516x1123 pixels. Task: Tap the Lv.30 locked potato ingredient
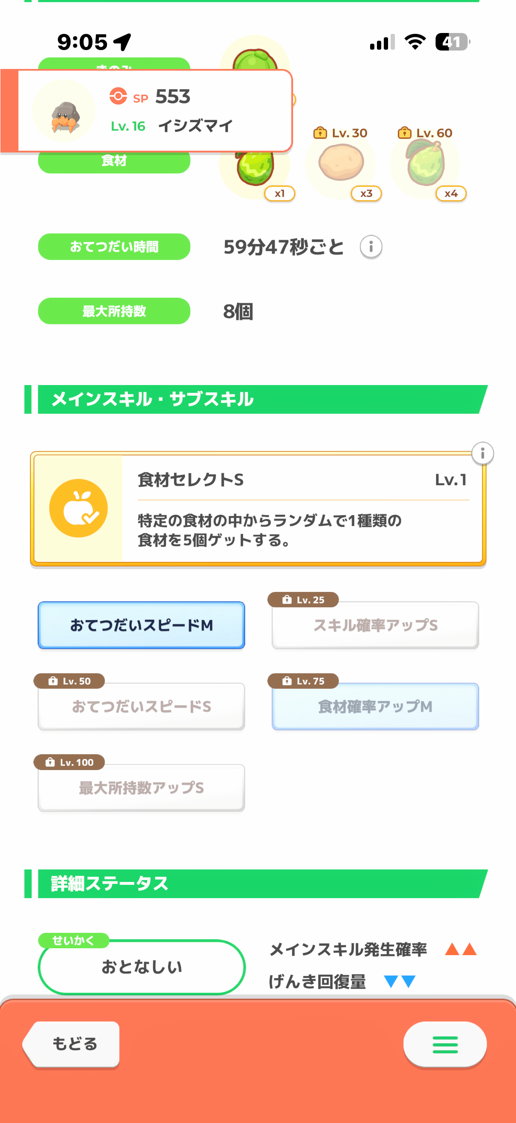(342, 163)
